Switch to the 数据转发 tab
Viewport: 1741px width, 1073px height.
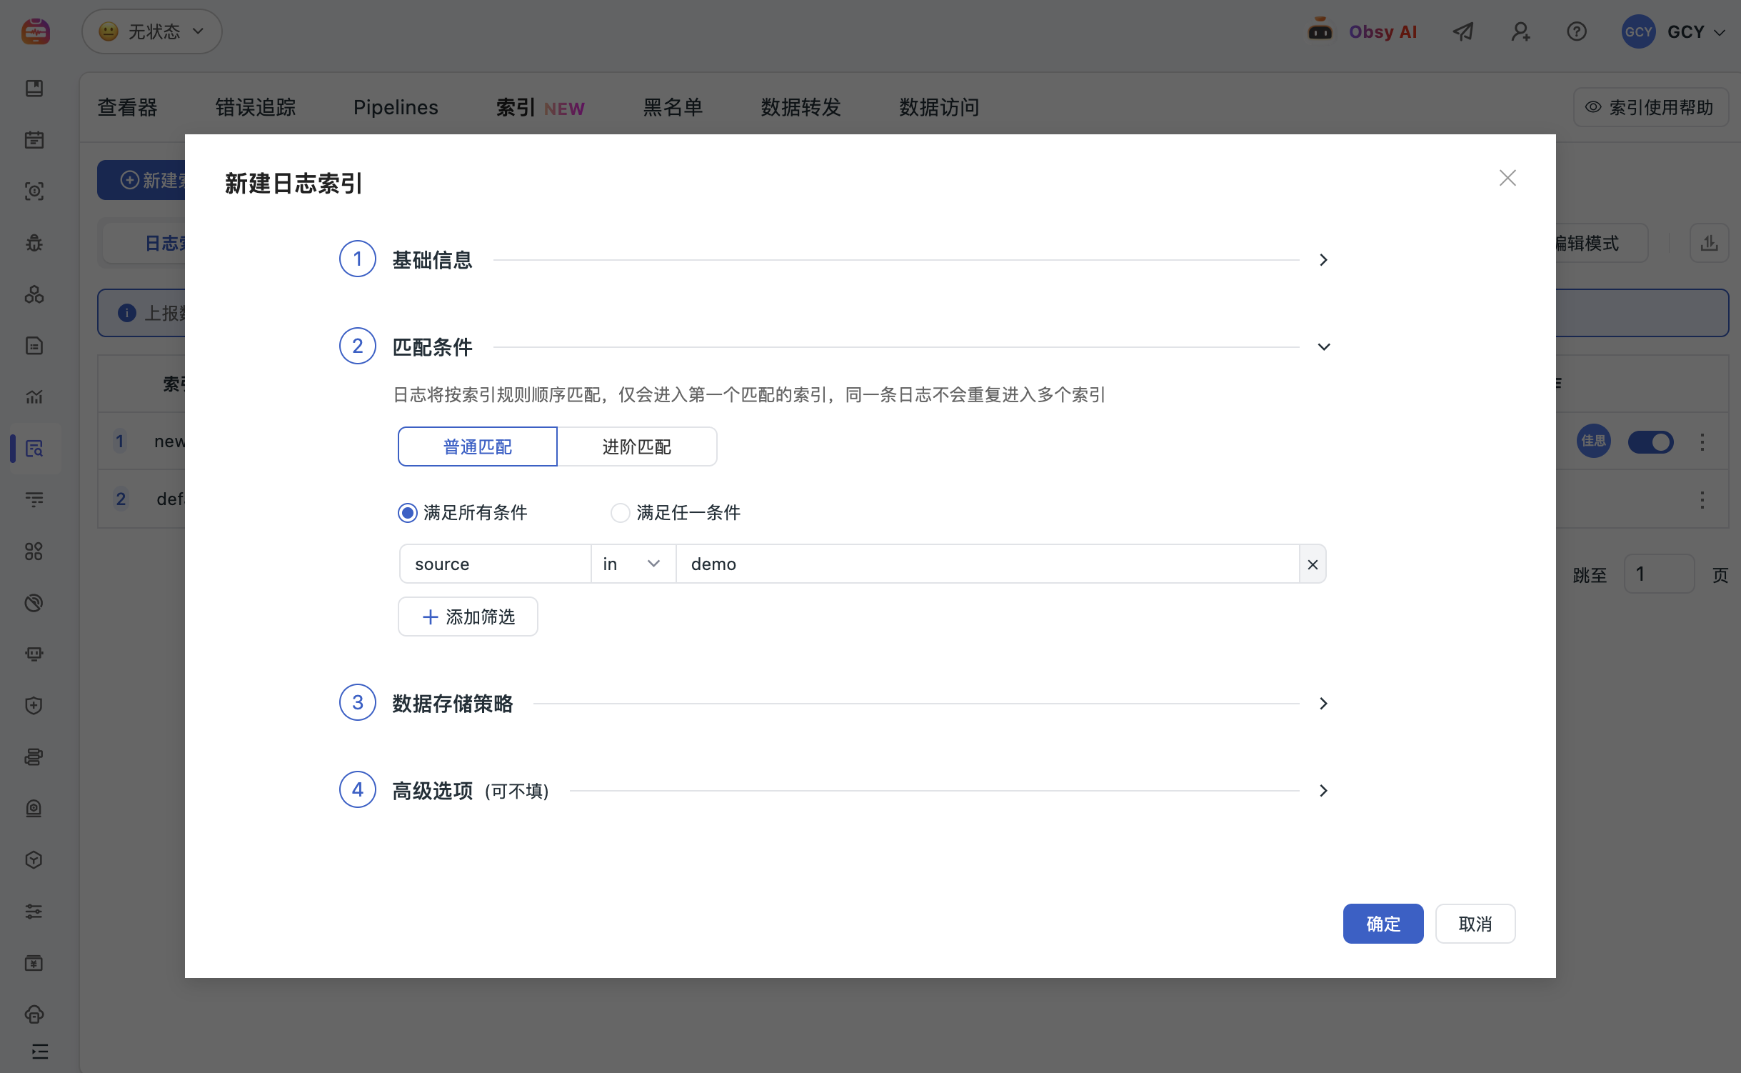click(x=801, y=107)
